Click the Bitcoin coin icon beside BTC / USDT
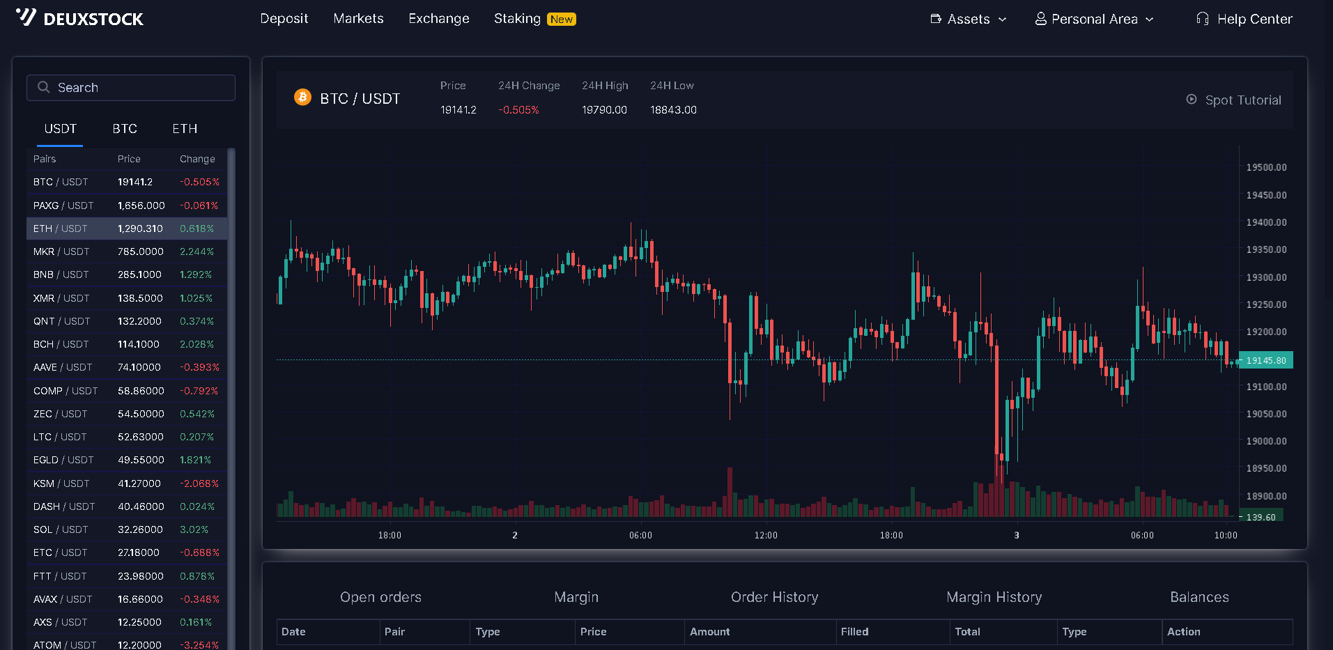This screenshot has height=650, width=1333. 302,97
